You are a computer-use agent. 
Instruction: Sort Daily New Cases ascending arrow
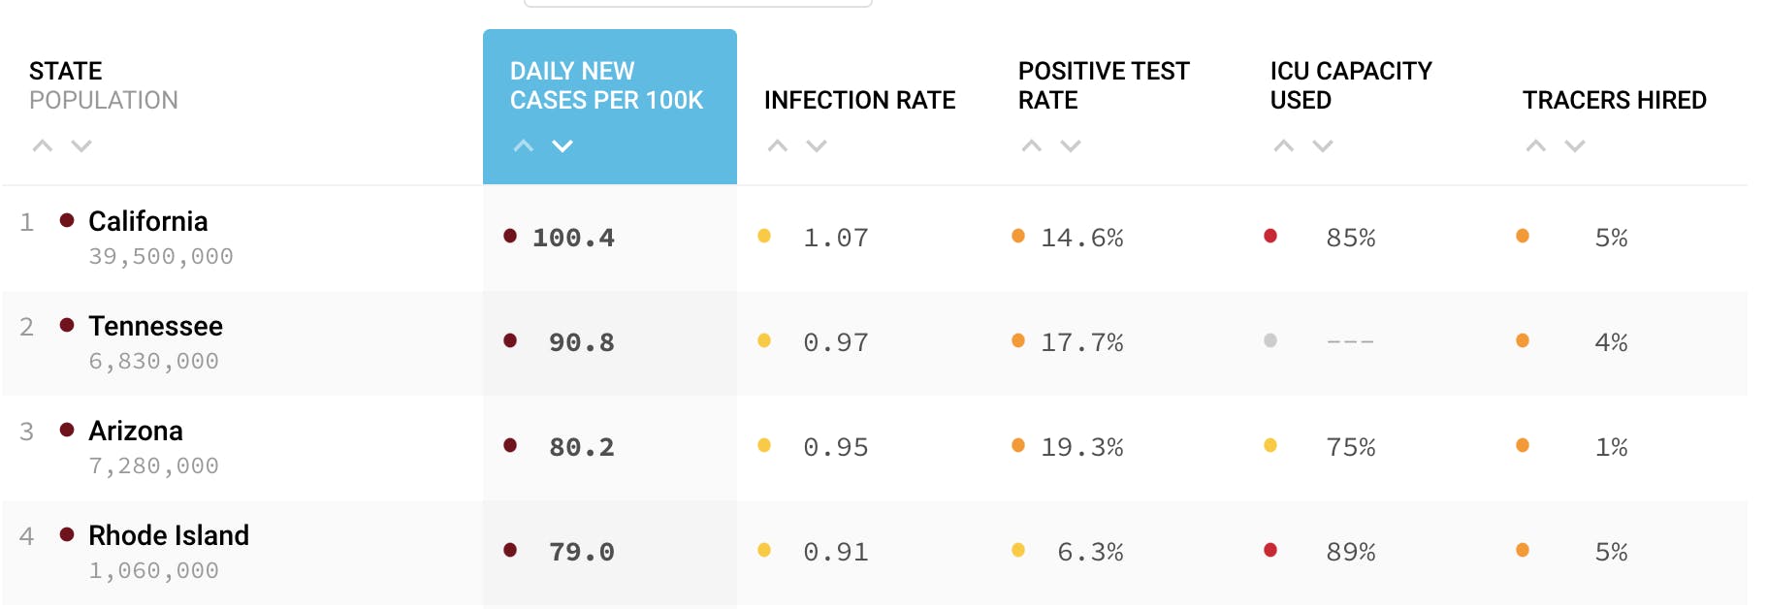pyautogui.click(x=524, y=146)
